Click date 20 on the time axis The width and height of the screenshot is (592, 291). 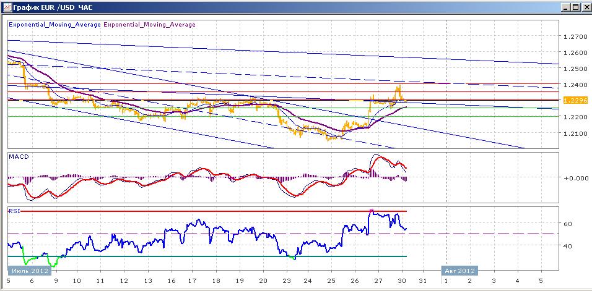click(x=263, y=281)
